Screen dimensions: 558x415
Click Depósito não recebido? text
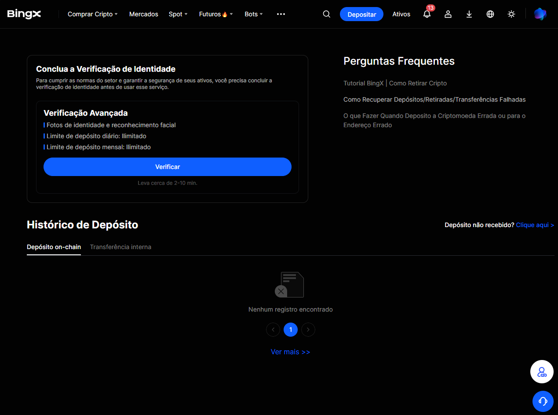(x=479, y=225)
